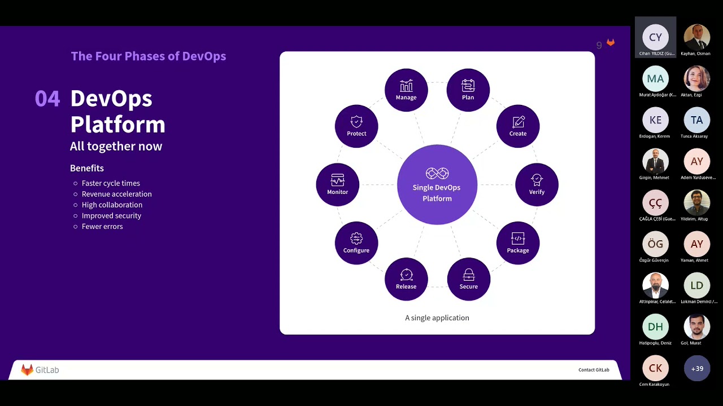This screenshot has width=723, height=406.
Task: Click the orange GitLab fox beside slide number 9
Action: click(x=611, y=43)
